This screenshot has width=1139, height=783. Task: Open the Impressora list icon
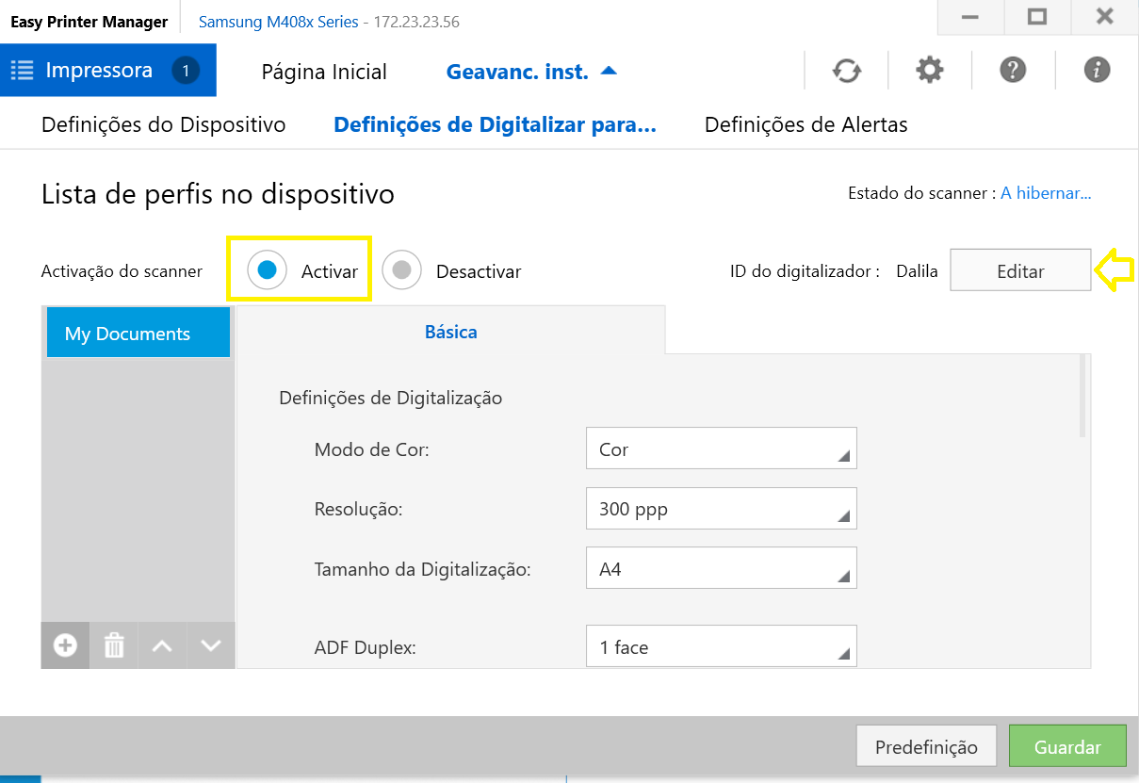[x=23, y=71]
